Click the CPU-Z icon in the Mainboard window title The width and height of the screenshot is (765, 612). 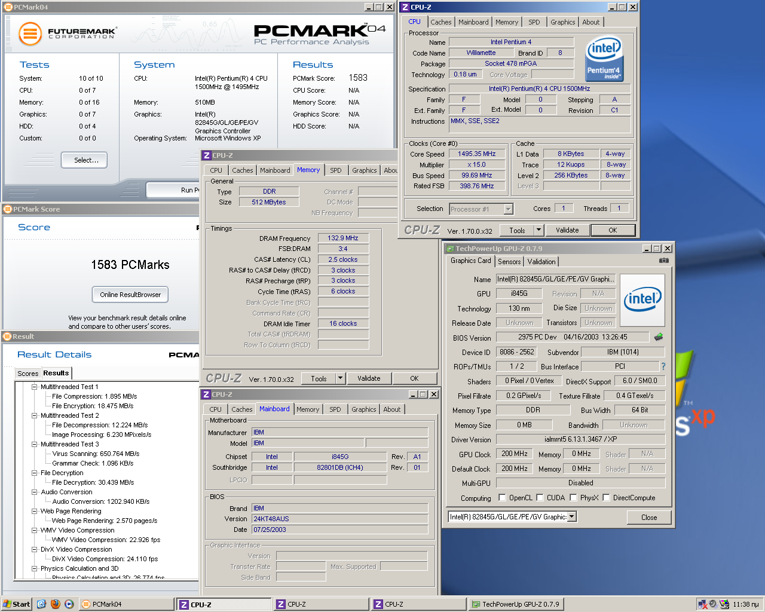tap(206, 394)
